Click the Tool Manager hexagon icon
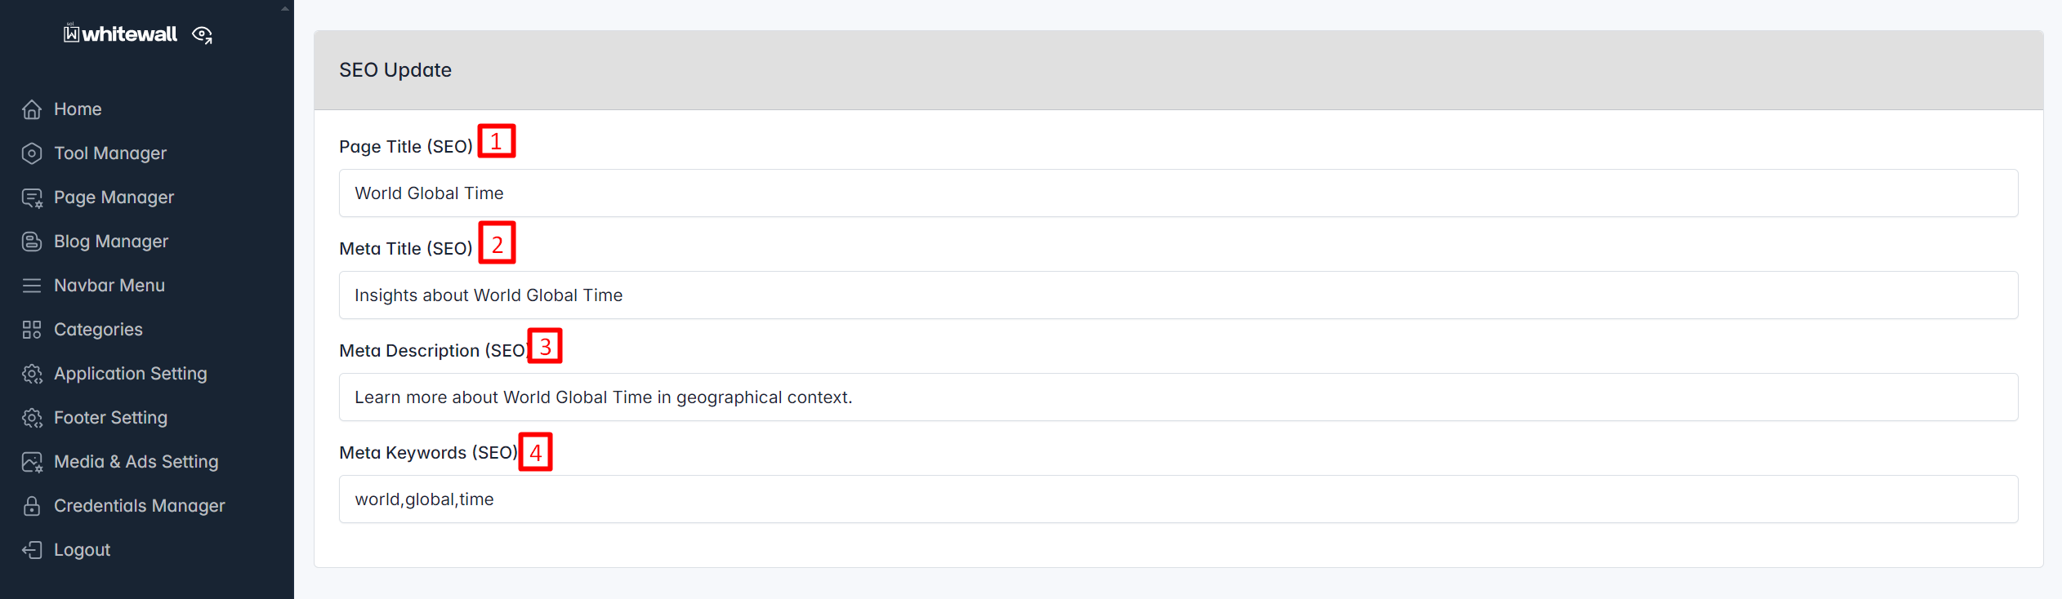This screenshot has height=599, width=2062. coord(32,153)
